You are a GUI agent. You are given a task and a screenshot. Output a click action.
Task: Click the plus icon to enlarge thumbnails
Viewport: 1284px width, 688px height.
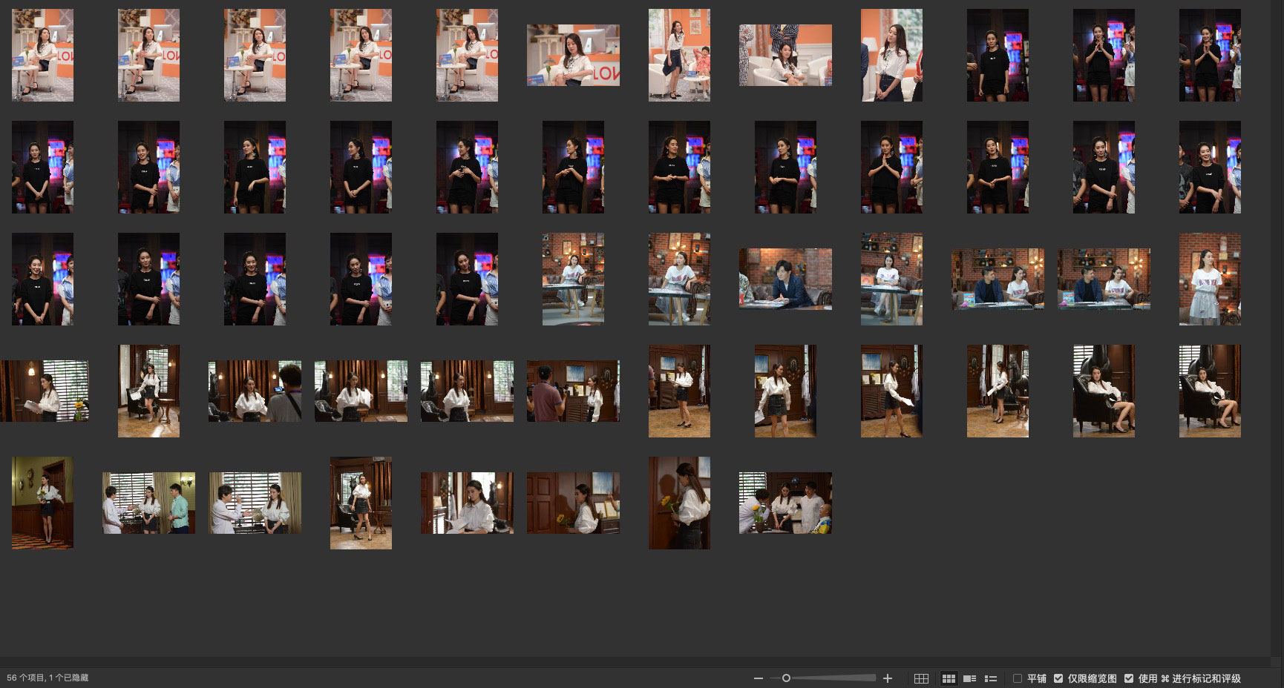[887, 678]
